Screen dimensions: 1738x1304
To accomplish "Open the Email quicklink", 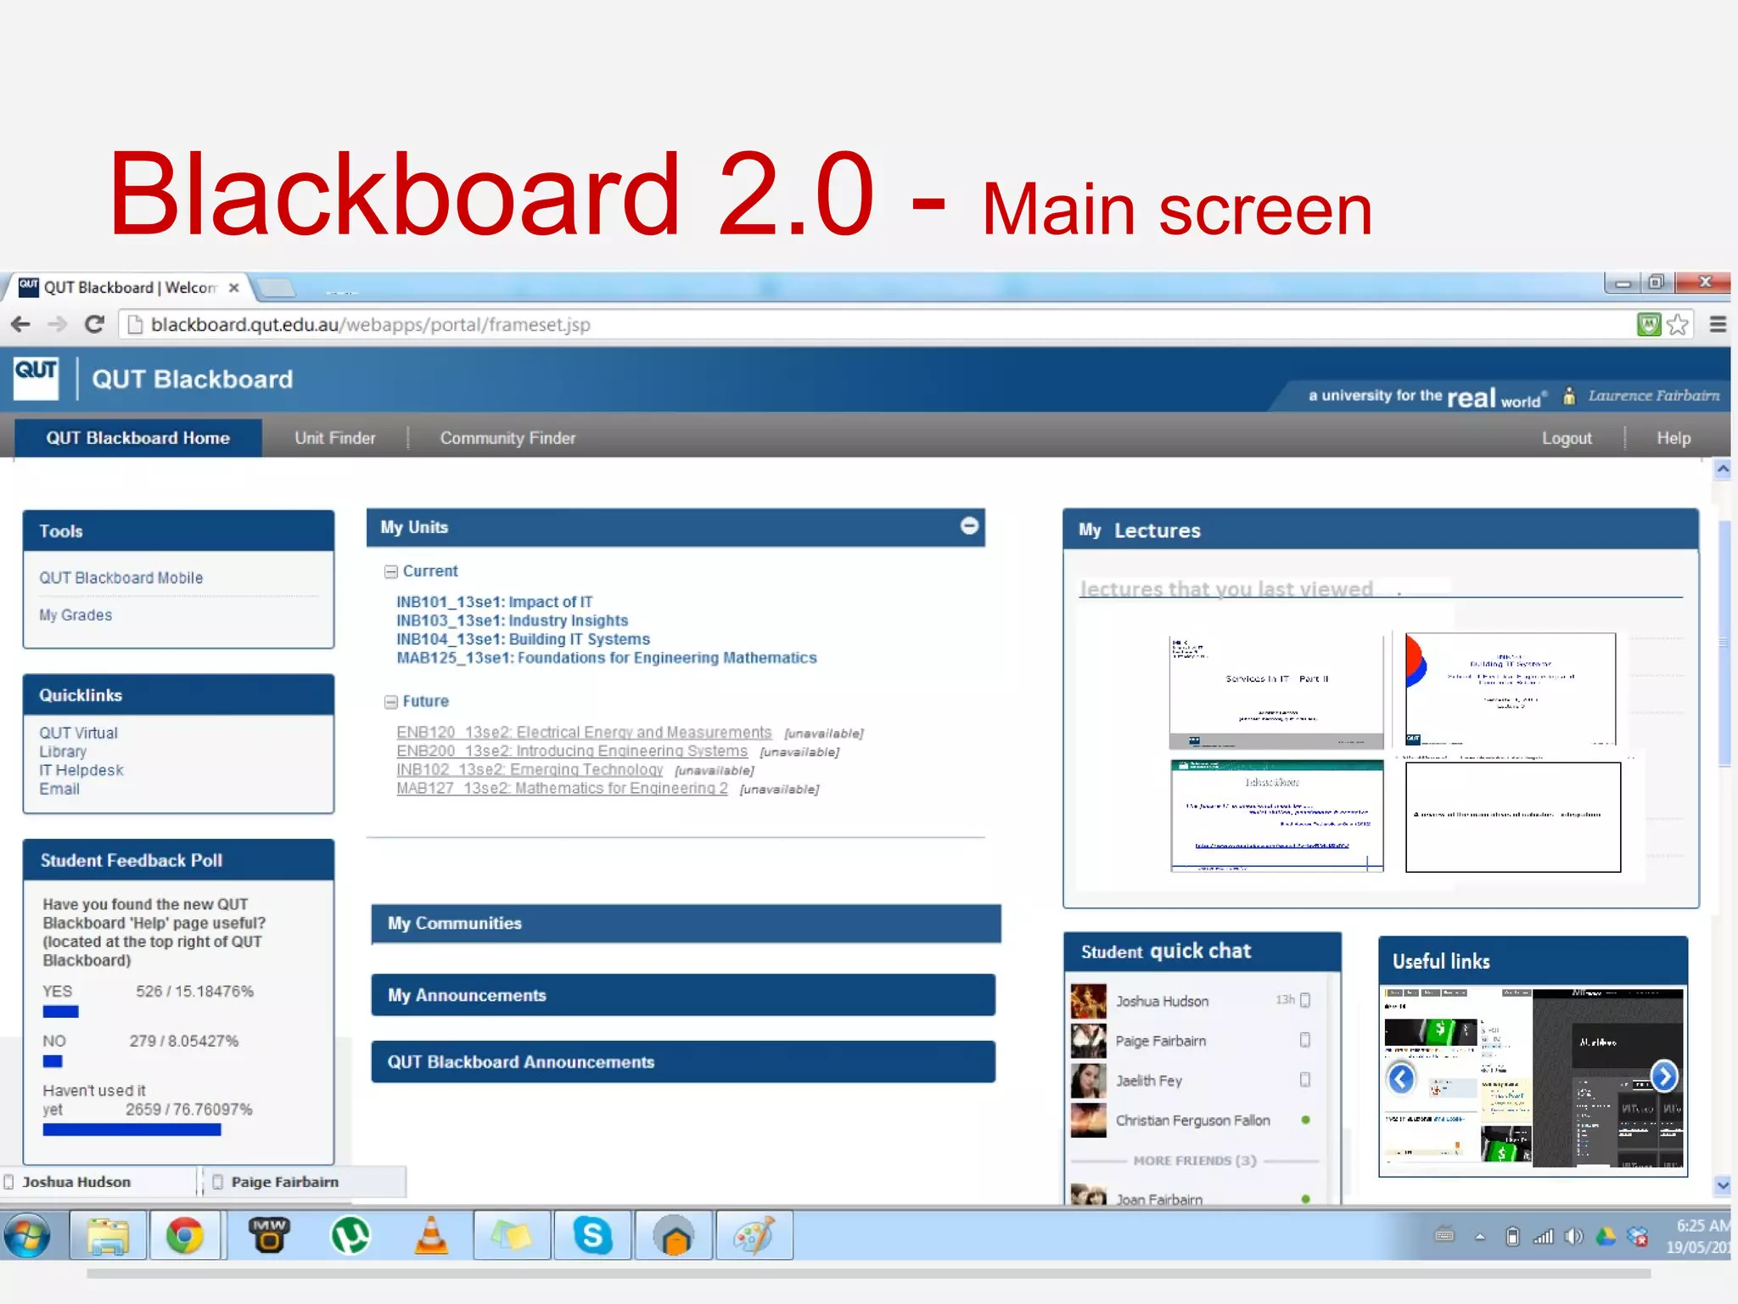I will coord(59,789).
